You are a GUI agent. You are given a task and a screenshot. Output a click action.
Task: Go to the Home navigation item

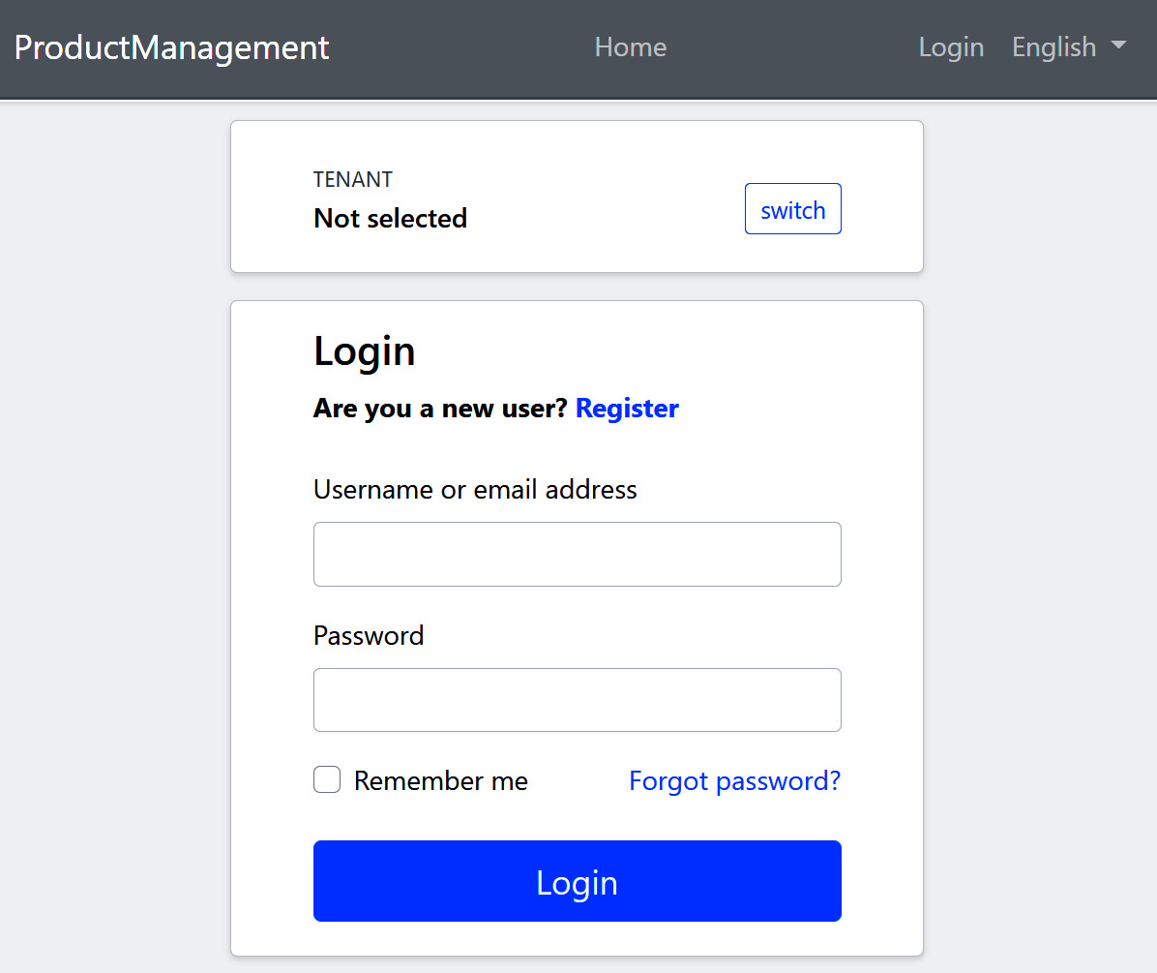(630, 47)
